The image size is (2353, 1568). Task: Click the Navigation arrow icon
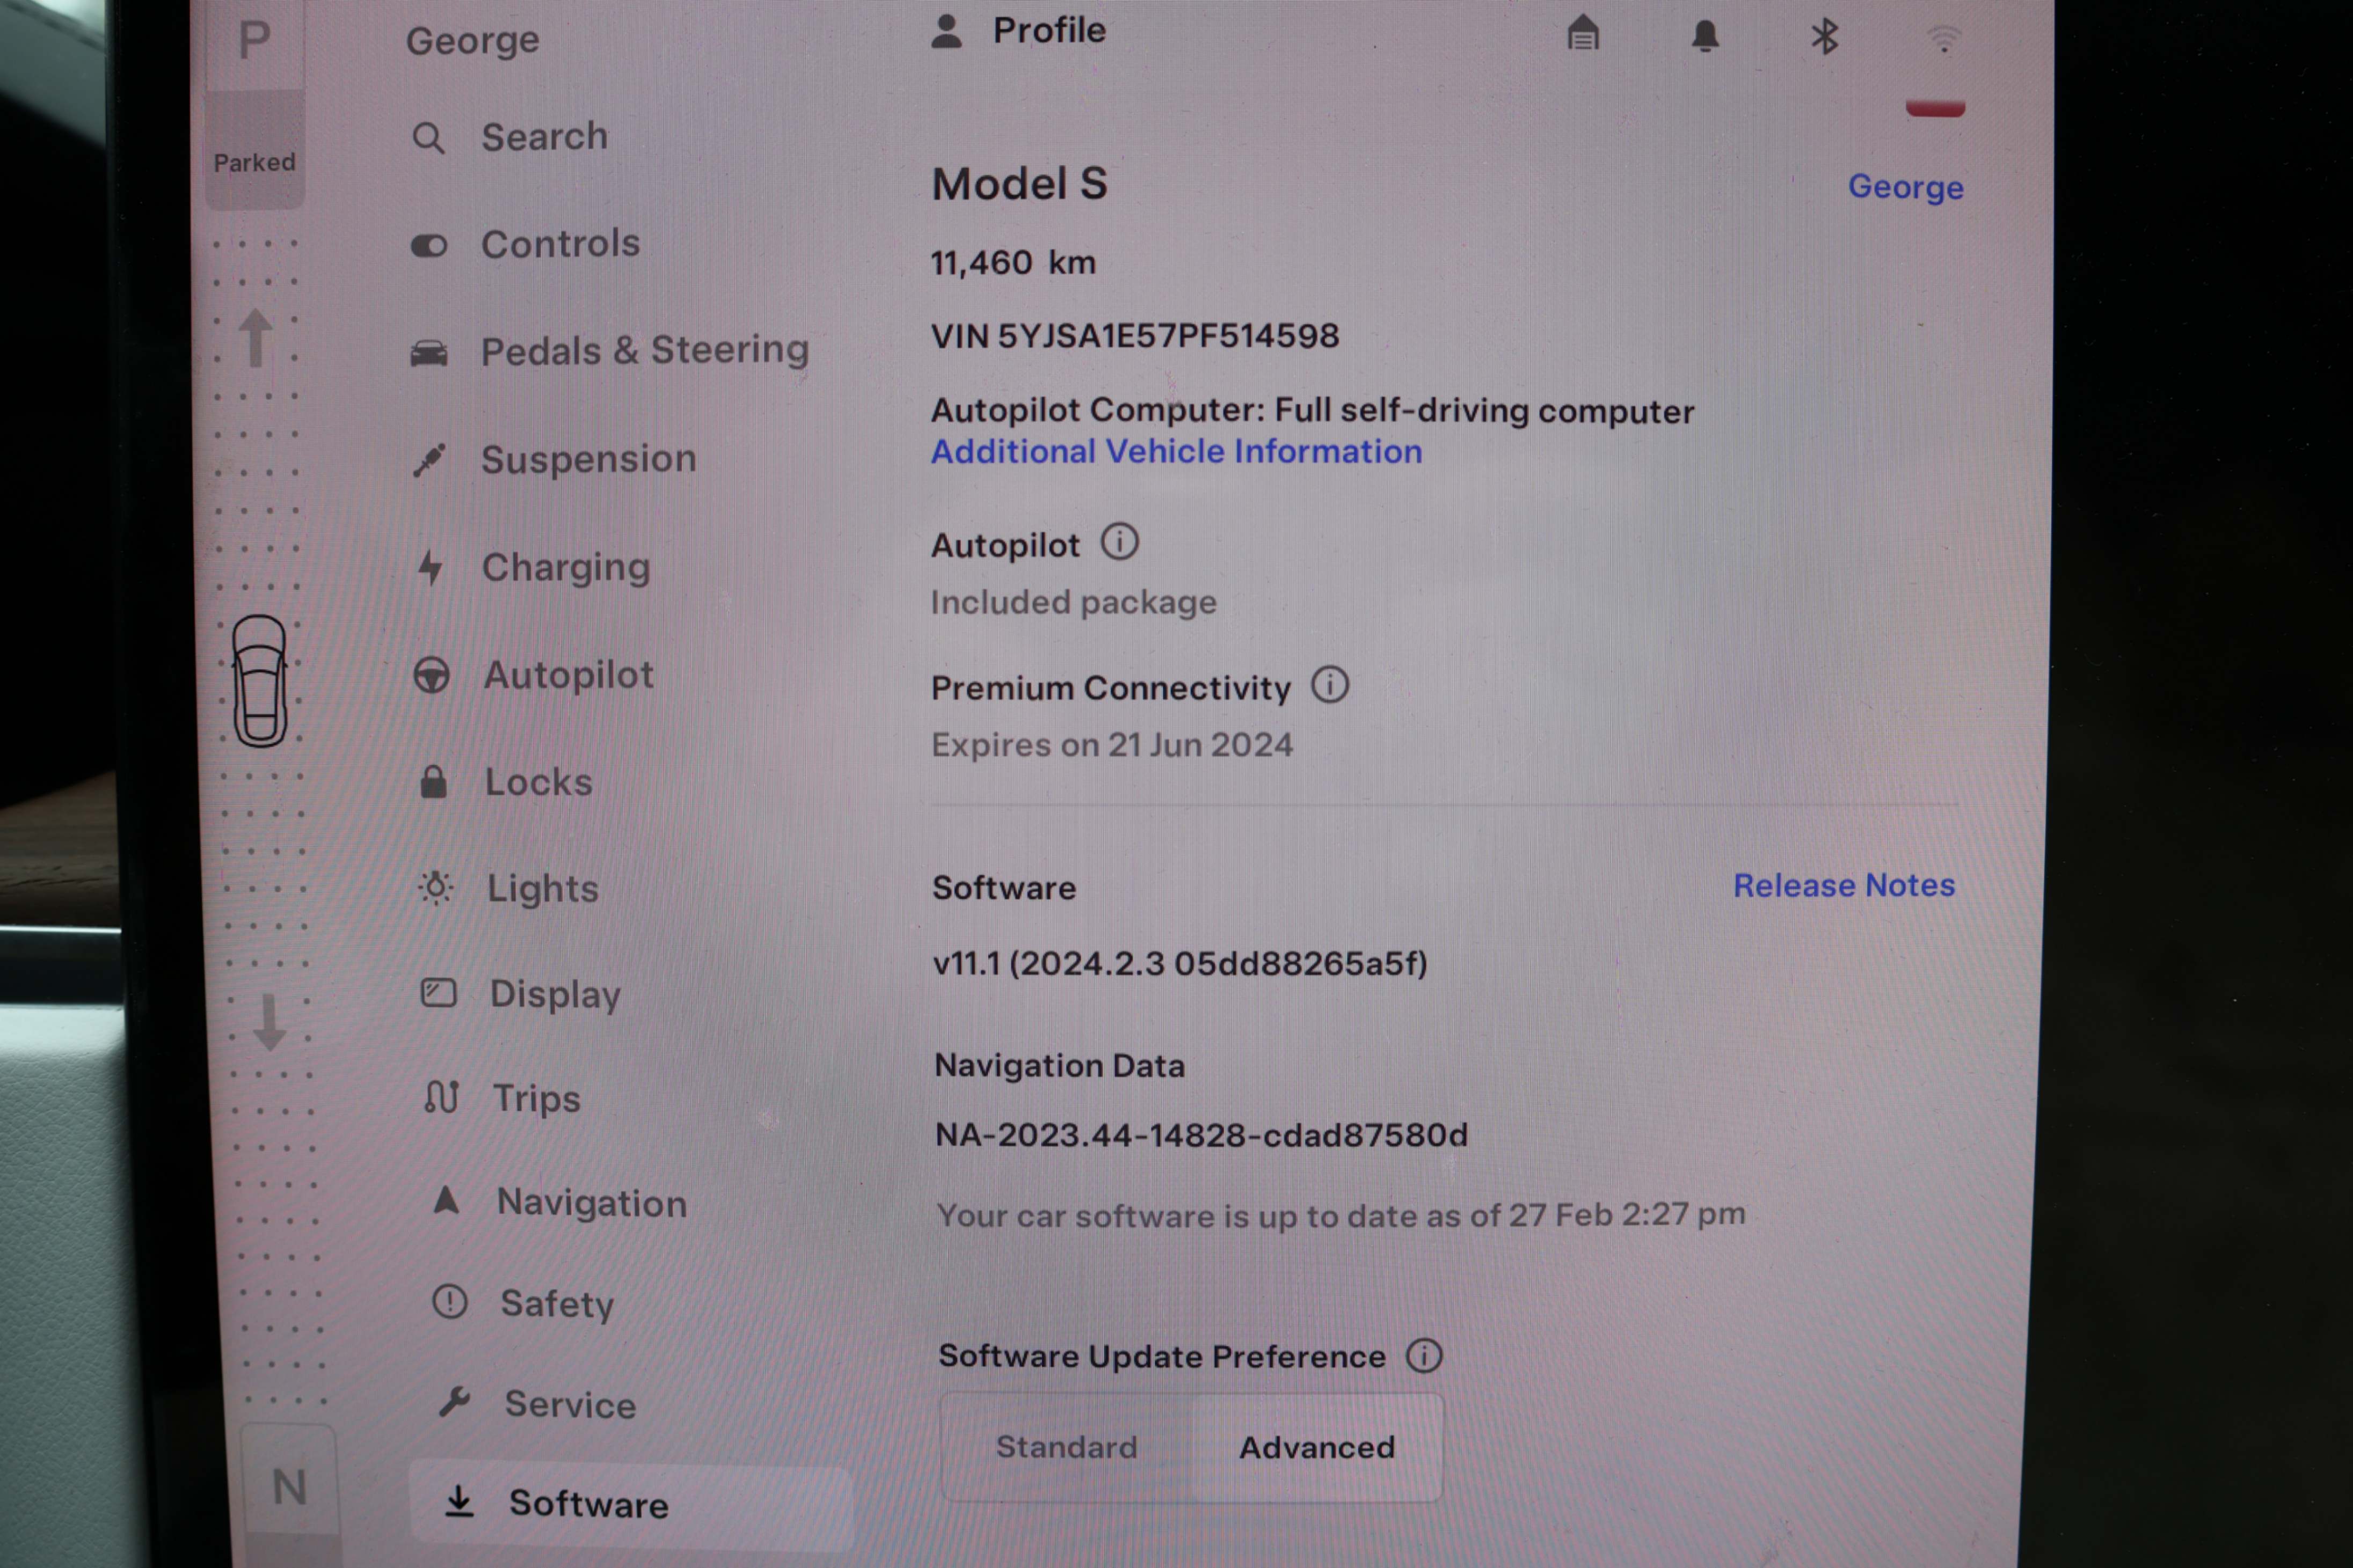coord(446,1200)
